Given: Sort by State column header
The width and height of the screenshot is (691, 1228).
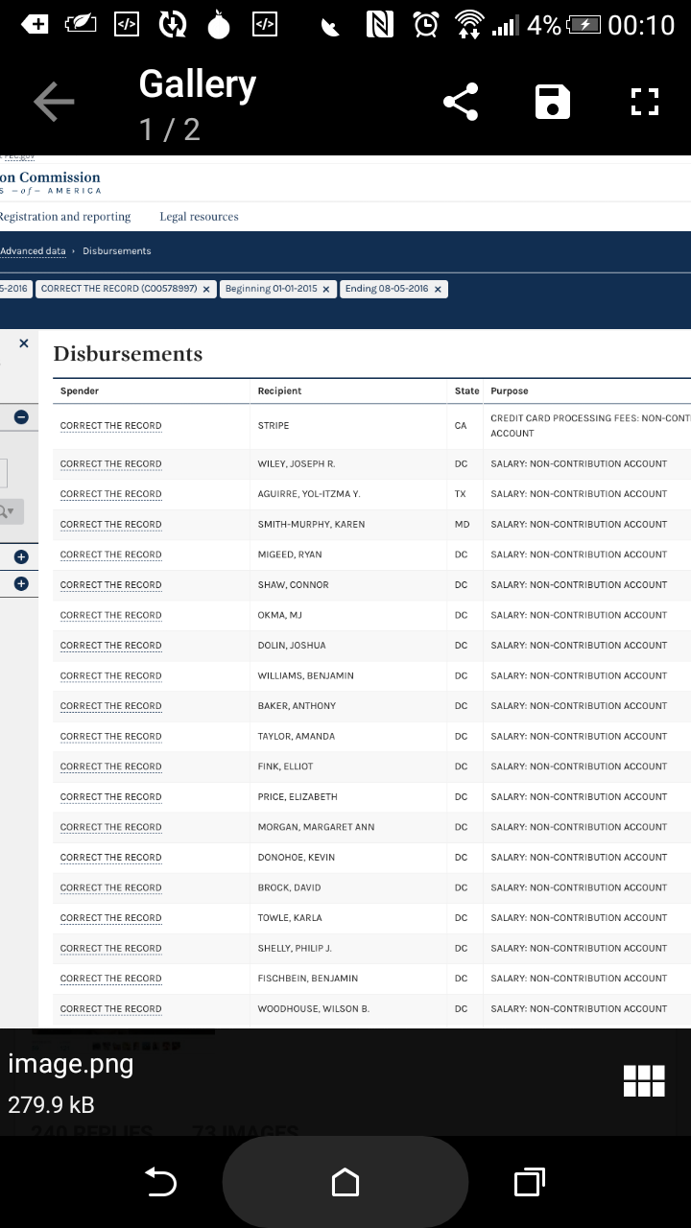Looking at the screenshot, I should [466, 391].
